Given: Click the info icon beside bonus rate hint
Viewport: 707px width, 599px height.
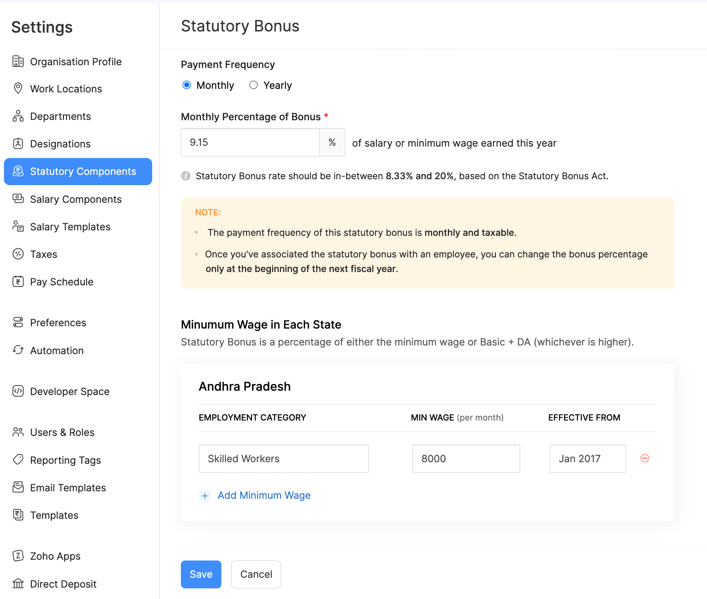Looking at the screenshot, I should tap(186, 176).
